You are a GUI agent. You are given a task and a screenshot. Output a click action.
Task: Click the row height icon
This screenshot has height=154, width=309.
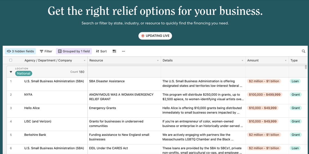click(x=114, y=51)
